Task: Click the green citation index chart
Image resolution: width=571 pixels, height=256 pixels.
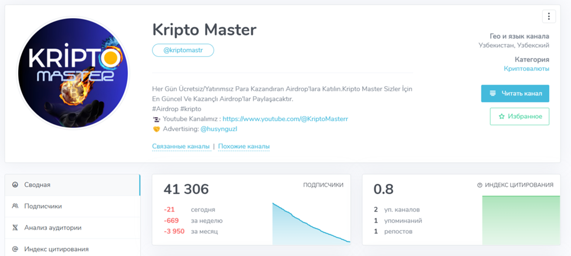Action: click(x=521, y=220)
